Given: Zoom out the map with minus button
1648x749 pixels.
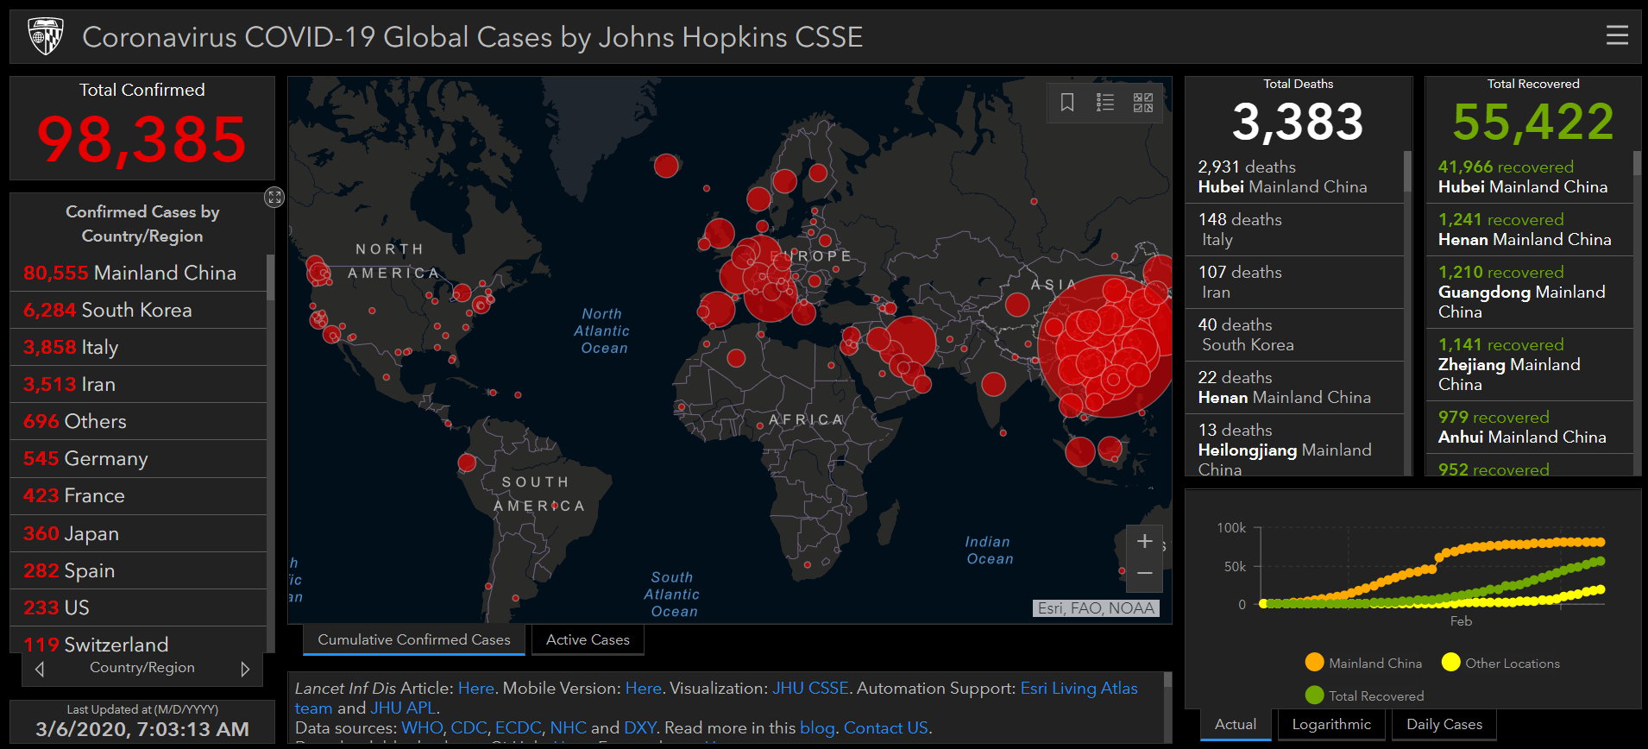Looking at the screenshot, I should pyautogui.click(x=1144, y=574).
